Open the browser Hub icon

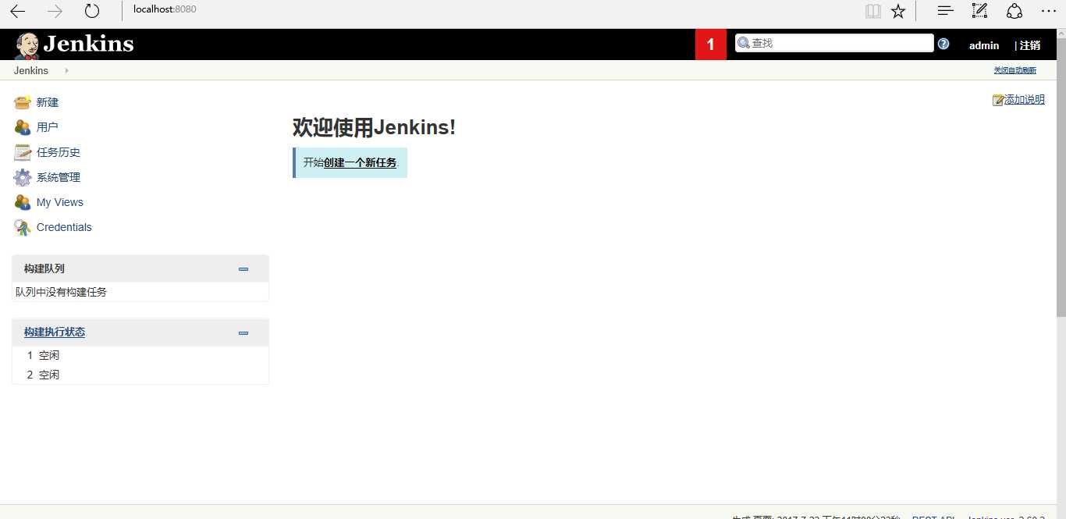tap(945, 11)
